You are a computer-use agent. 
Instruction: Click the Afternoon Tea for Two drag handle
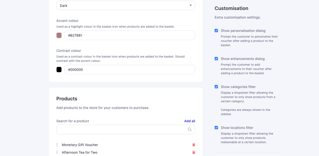click(57, 153)
